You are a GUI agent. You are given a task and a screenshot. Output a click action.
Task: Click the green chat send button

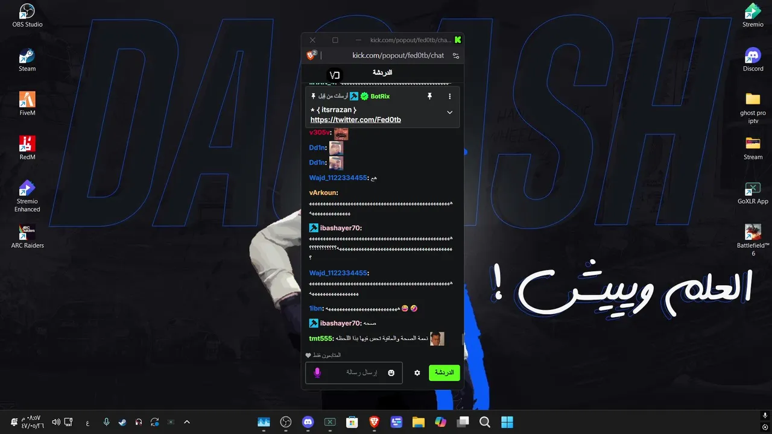(x=444, y=373)
